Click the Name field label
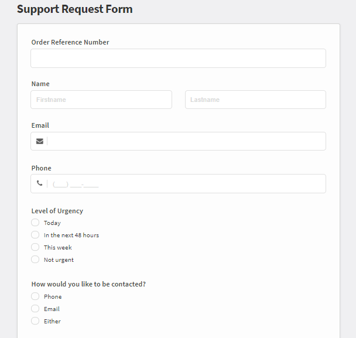Viewport: 356px width, 338px height. click(x=40, y=84)
